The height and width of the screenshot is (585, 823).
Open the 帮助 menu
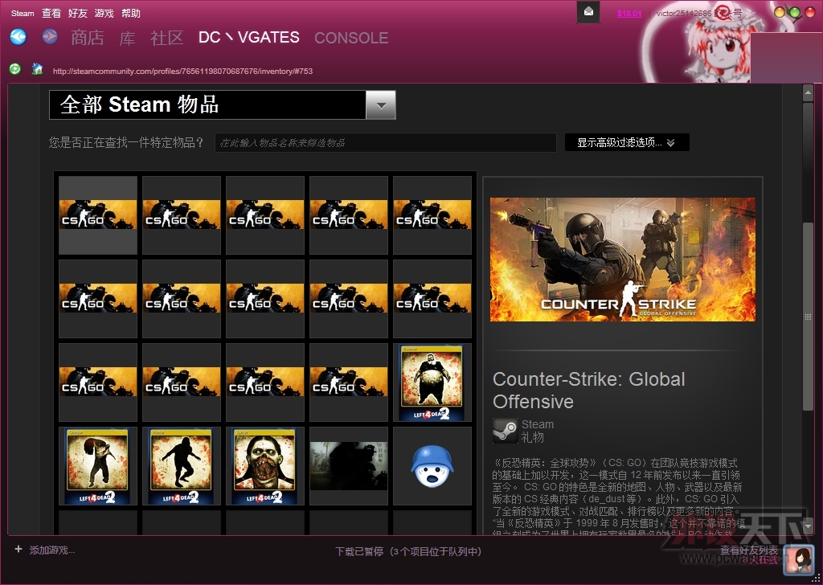[131, 13]
